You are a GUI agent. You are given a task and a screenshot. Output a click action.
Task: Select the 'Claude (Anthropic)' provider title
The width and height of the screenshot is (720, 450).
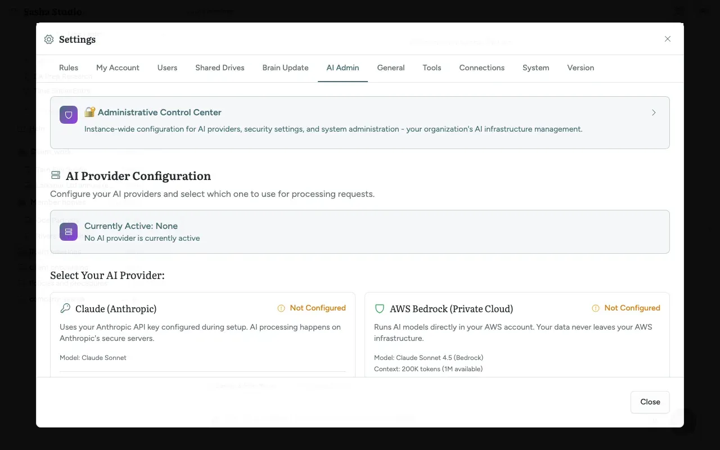pos(116,309)
